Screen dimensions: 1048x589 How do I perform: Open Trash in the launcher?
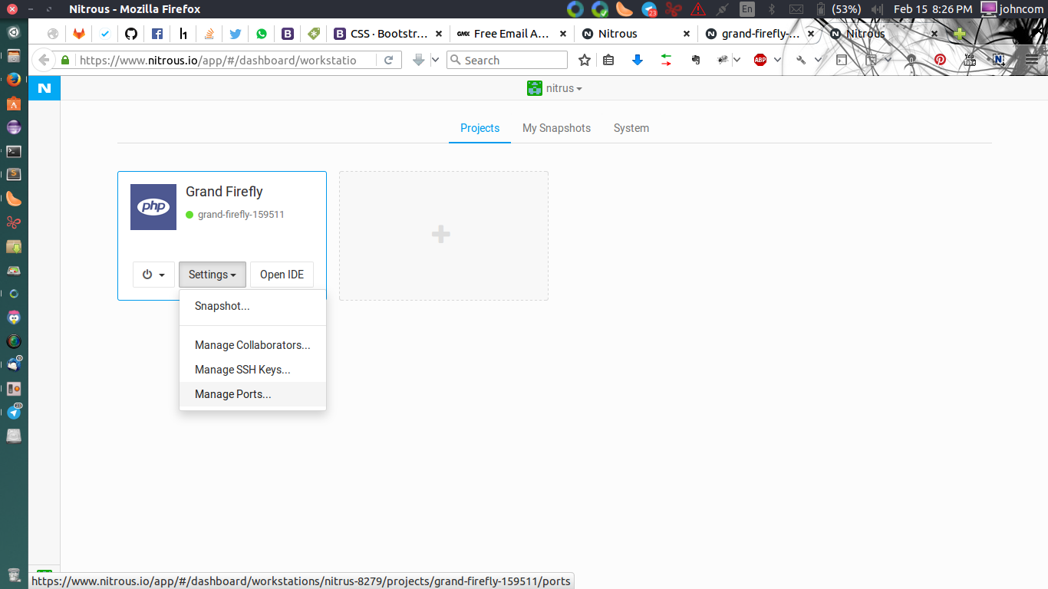14,574
